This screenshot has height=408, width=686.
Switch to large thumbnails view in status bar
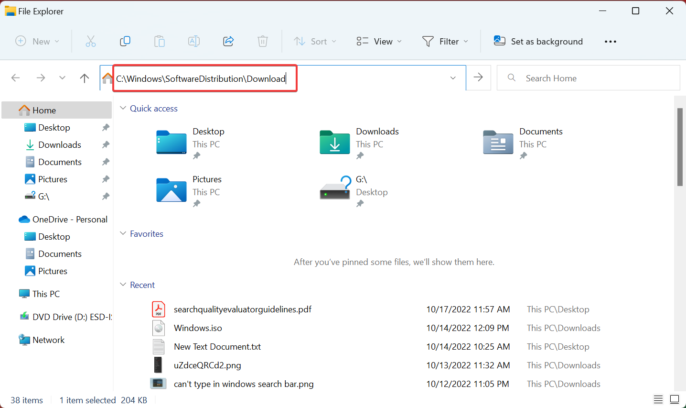675,399
